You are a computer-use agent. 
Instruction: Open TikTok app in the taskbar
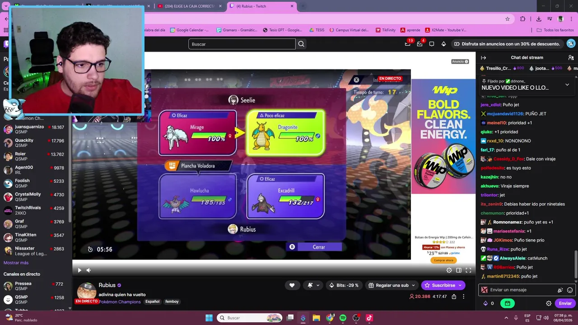369,318
